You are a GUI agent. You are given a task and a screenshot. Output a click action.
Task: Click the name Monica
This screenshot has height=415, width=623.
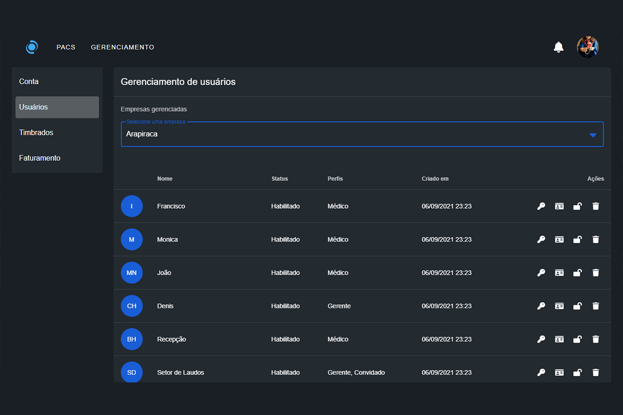pyautogui.click(x=167, y=239)
